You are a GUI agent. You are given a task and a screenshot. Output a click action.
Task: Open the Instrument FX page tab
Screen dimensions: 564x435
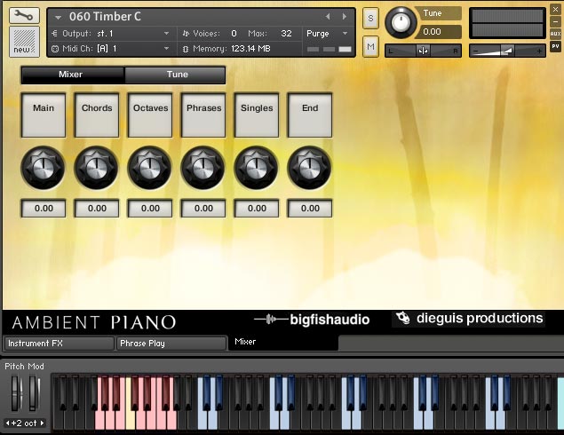60,344
